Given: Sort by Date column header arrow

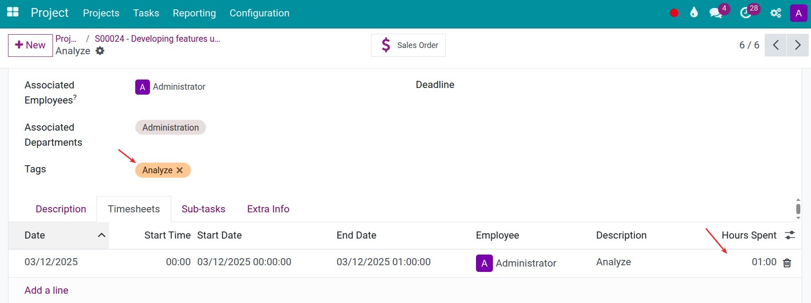Looking at the screenshot, I should point(101,235).
